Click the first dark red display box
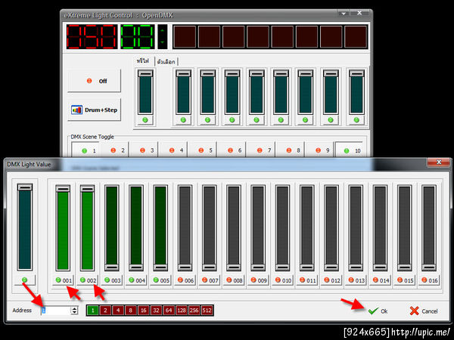 (x=185, y=37)
